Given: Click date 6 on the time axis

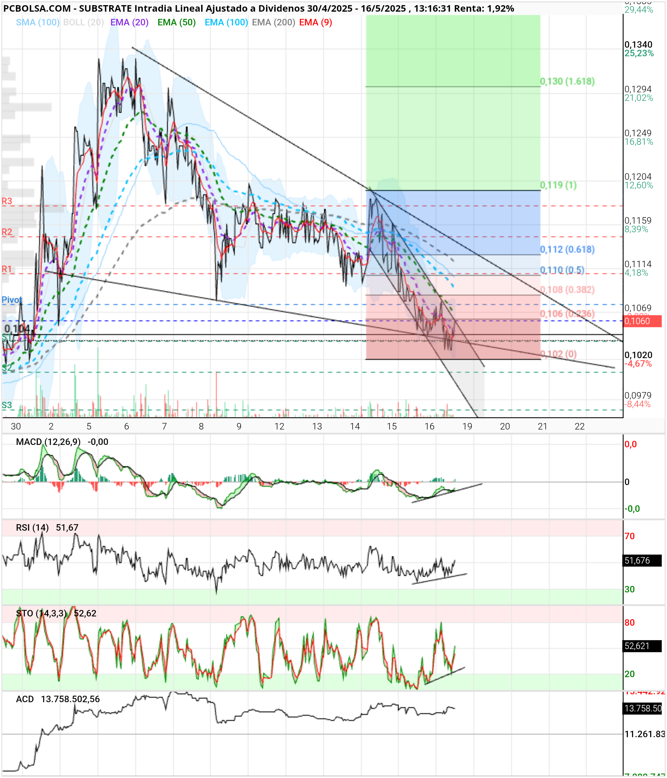Looking at the screenshot, I should pos(127,426).
